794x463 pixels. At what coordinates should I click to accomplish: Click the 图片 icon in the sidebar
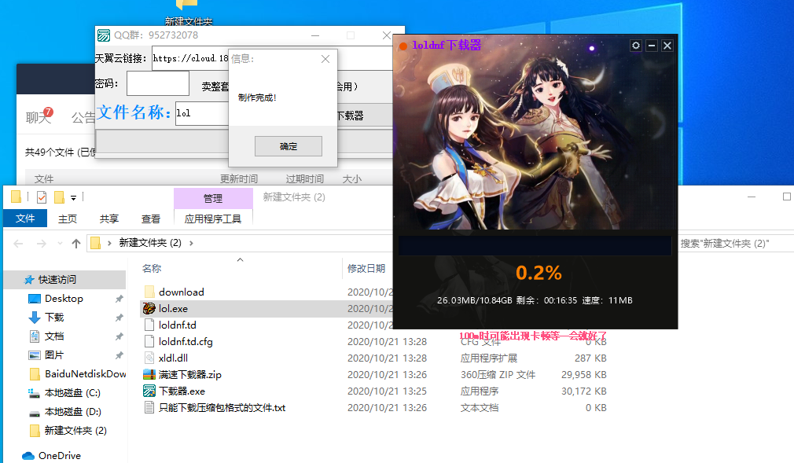coord(35,355)
